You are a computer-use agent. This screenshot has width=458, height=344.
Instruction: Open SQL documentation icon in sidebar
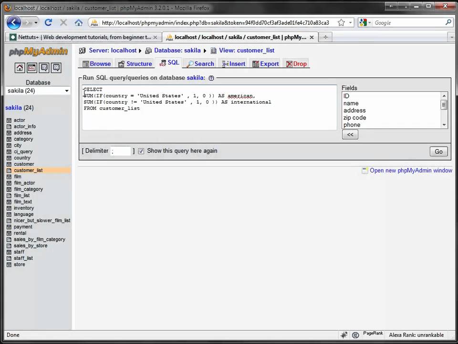56,68
